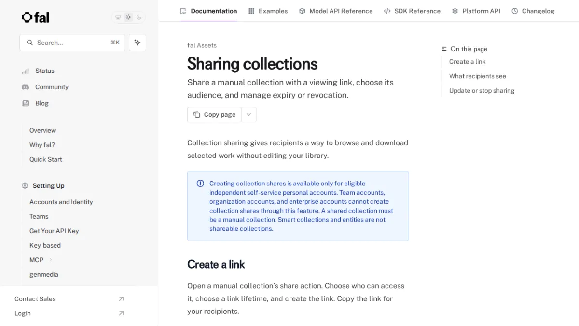Open the Status link
This screenshot has width=579, height=326.
(x=44, y=71)
